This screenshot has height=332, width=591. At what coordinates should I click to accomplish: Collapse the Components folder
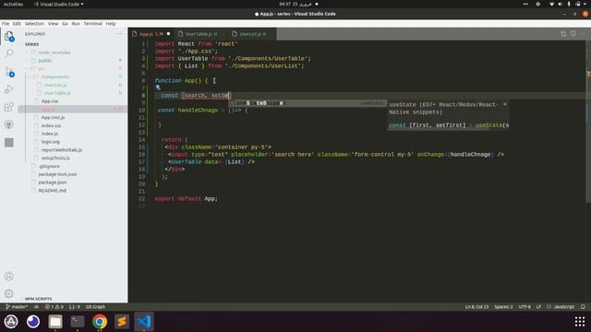[x=55, y=77]
